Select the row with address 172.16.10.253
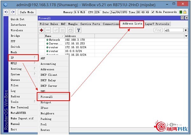This screenshot has width=191, height=135. click(x=113, y=44)
